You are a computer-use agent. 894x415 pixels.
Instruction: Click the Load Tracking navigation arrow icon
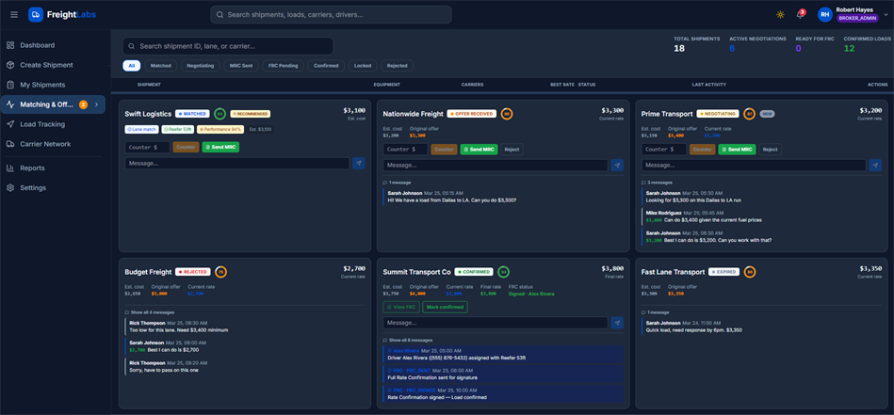[x=10, y=124]
